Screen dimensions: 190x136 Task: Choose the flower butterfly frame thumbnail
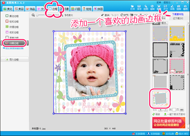coord(160,99)
